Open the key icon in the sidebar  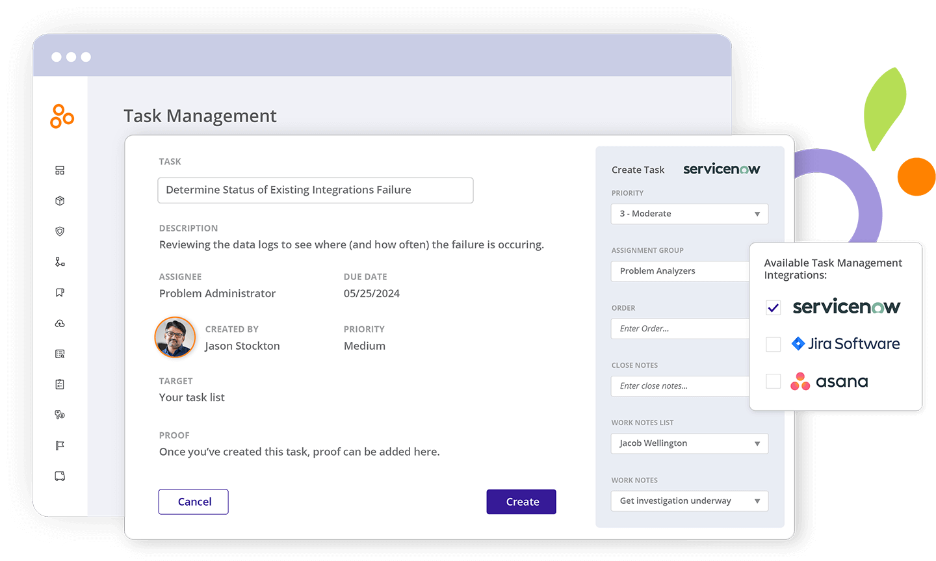(x=60, y=415)
